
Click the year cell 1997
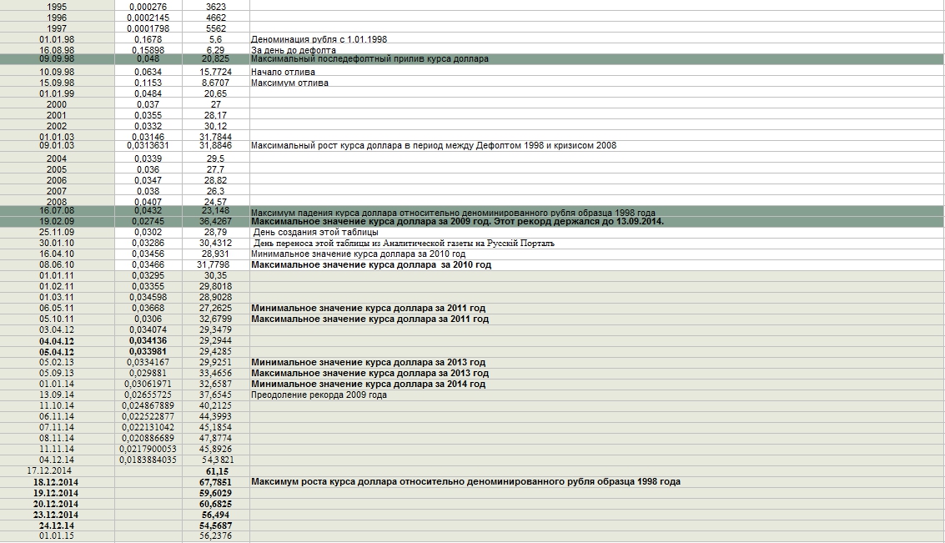click(x=57, y=28)
